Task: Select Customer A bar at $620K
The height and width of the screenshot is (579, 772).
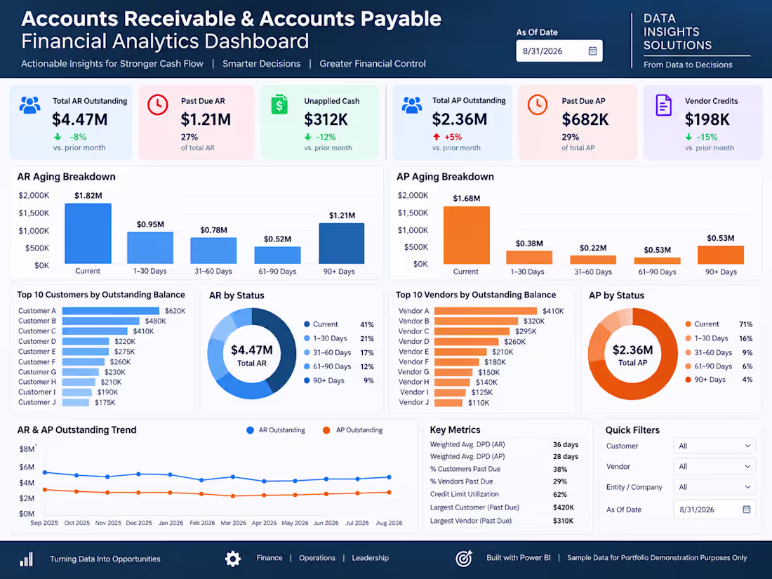Action: 111,311
